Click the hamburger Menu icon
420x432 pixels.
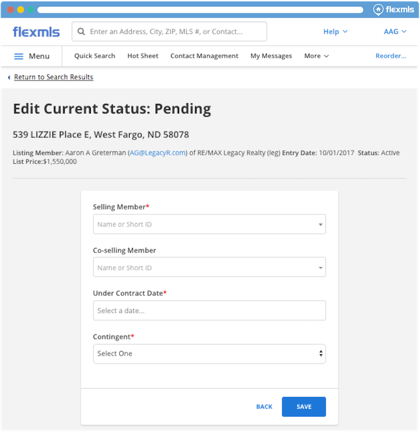coord(19,56)
